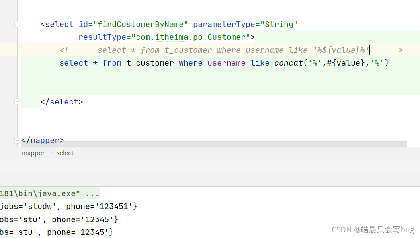Open the mapper breadcrumb
Image resolution: width=420 pixels, height=238 pixels.
(x=33, y=153)
